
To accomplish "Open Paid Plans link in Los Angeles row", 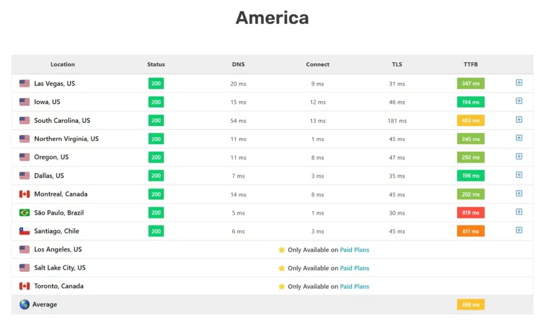I will pos(354,250).
